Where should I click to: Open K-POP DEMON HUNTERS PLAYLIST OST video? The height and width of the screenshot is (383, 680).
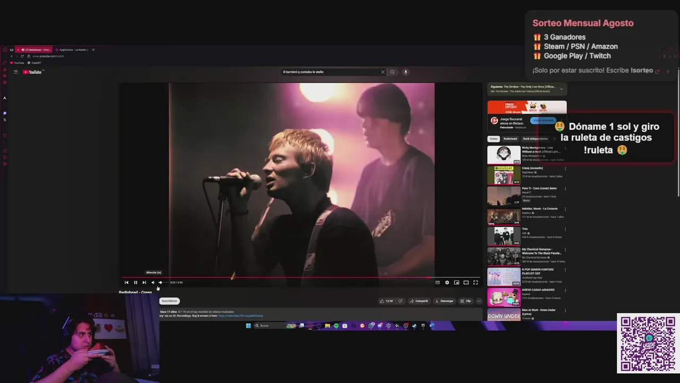click(x=504, y=277)
